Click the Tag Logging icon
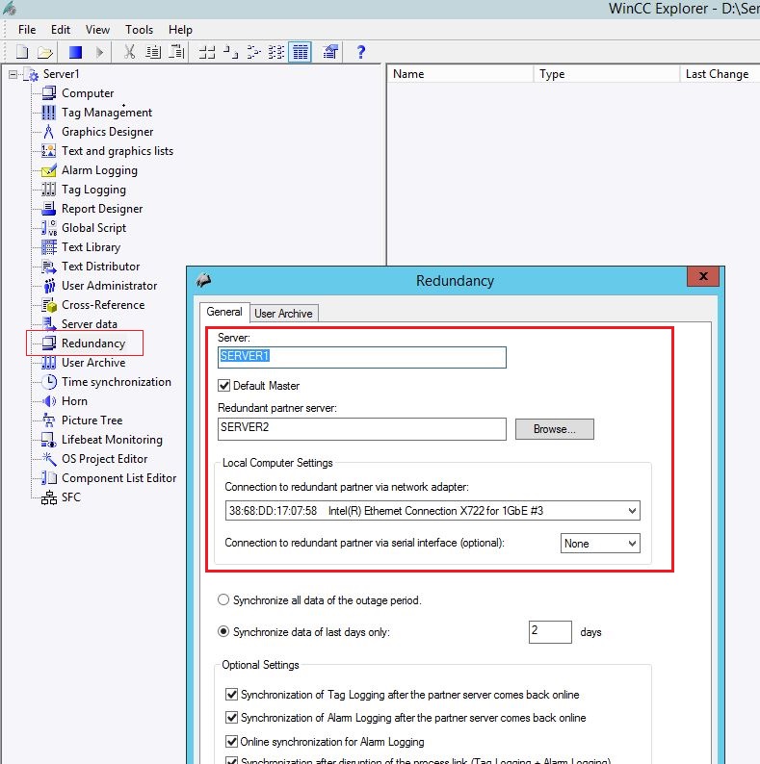Image resolution: width=760 pixels, height=764 pixels. click(x=48, y=189)
